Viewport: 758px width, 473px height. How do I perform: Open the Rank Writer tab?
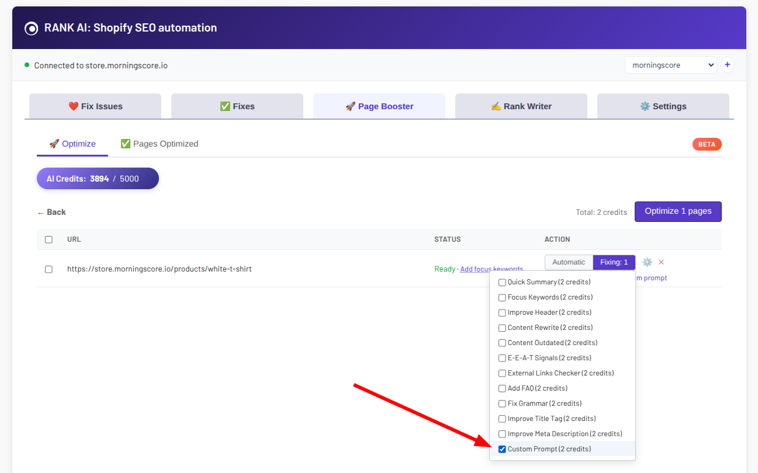521,106
